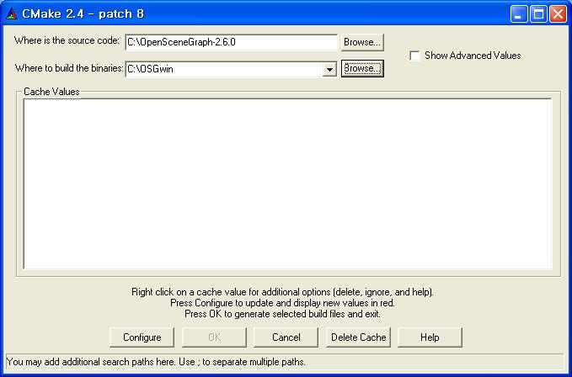Click inside the Cache Values list area

(288, 184)
